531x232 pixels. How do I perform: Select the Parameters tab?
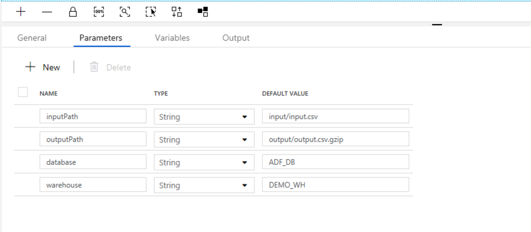coord(101,38)
